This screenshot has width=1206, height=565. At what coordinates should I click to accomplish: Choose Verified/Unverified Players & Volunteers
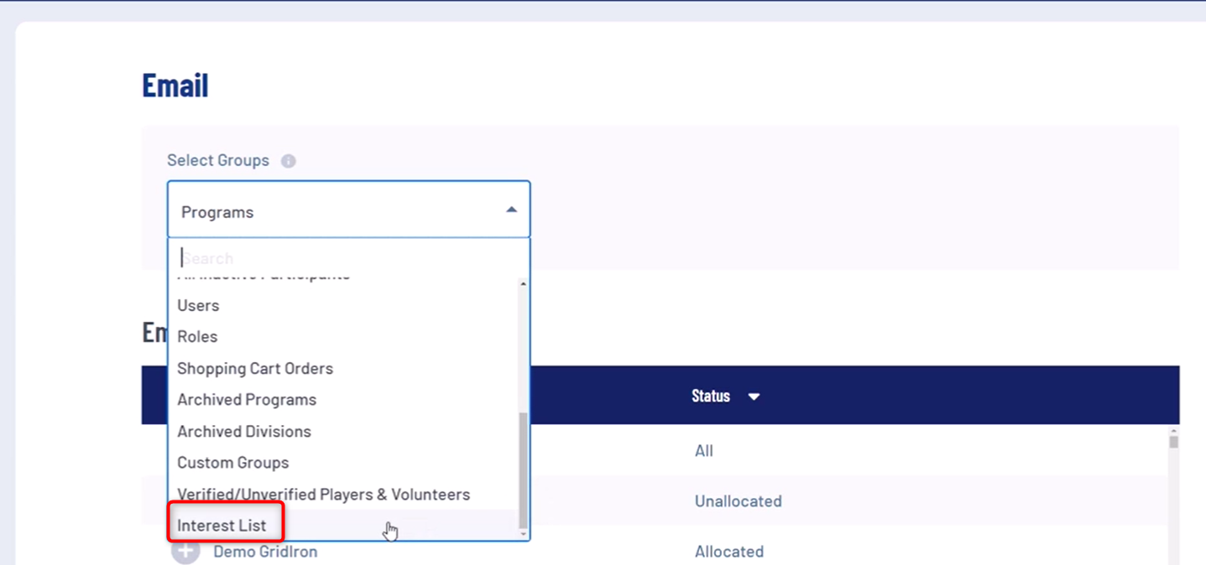pos(324,495)
